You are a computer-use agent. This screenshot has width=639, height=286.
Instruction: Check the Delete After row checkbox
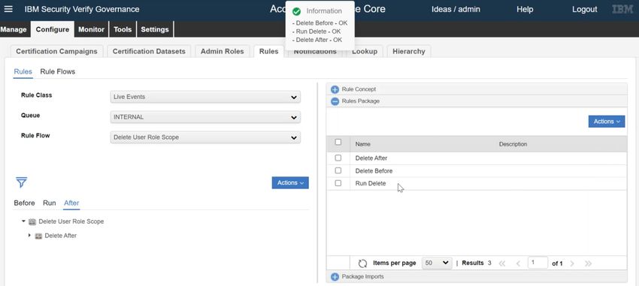point(338,158)
